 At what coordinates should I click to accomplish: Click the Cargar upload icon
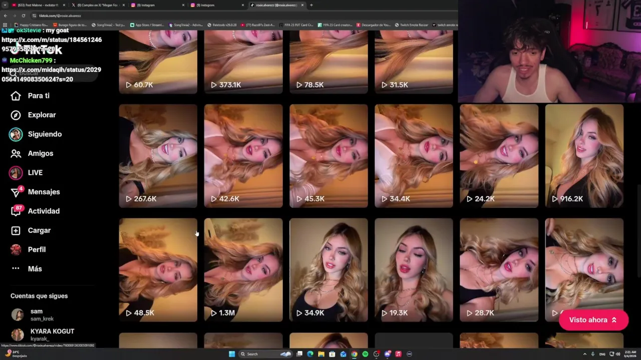[16, 230]
